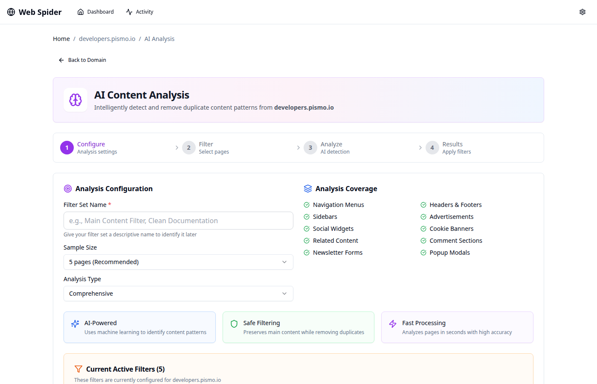Open the Activity nav item

click(x=139, y=12)
